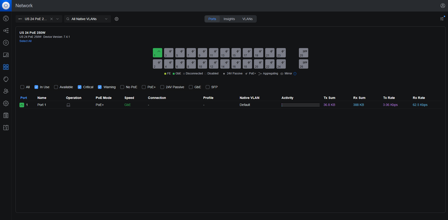Open the All Native VLANs dropdown
Viewport: 448px width, 220px height.
[88, 19]
